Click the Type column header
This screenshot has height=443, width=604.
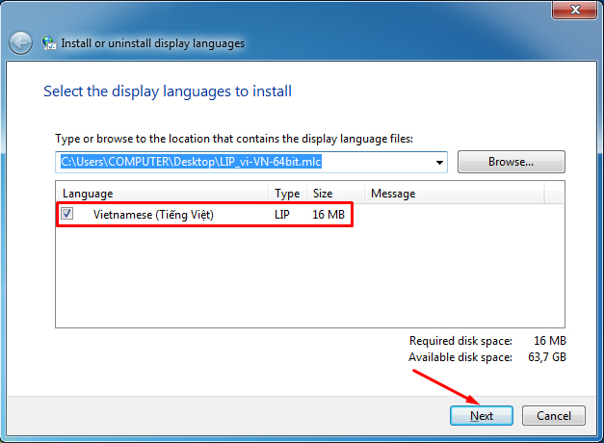(287, 194)
